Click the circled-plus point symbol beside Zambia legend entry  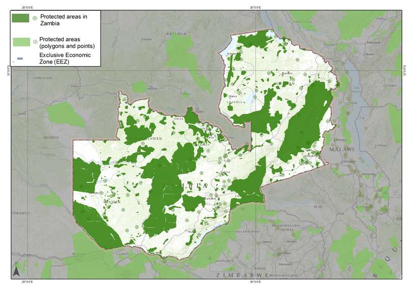click(x=35, y=18)
